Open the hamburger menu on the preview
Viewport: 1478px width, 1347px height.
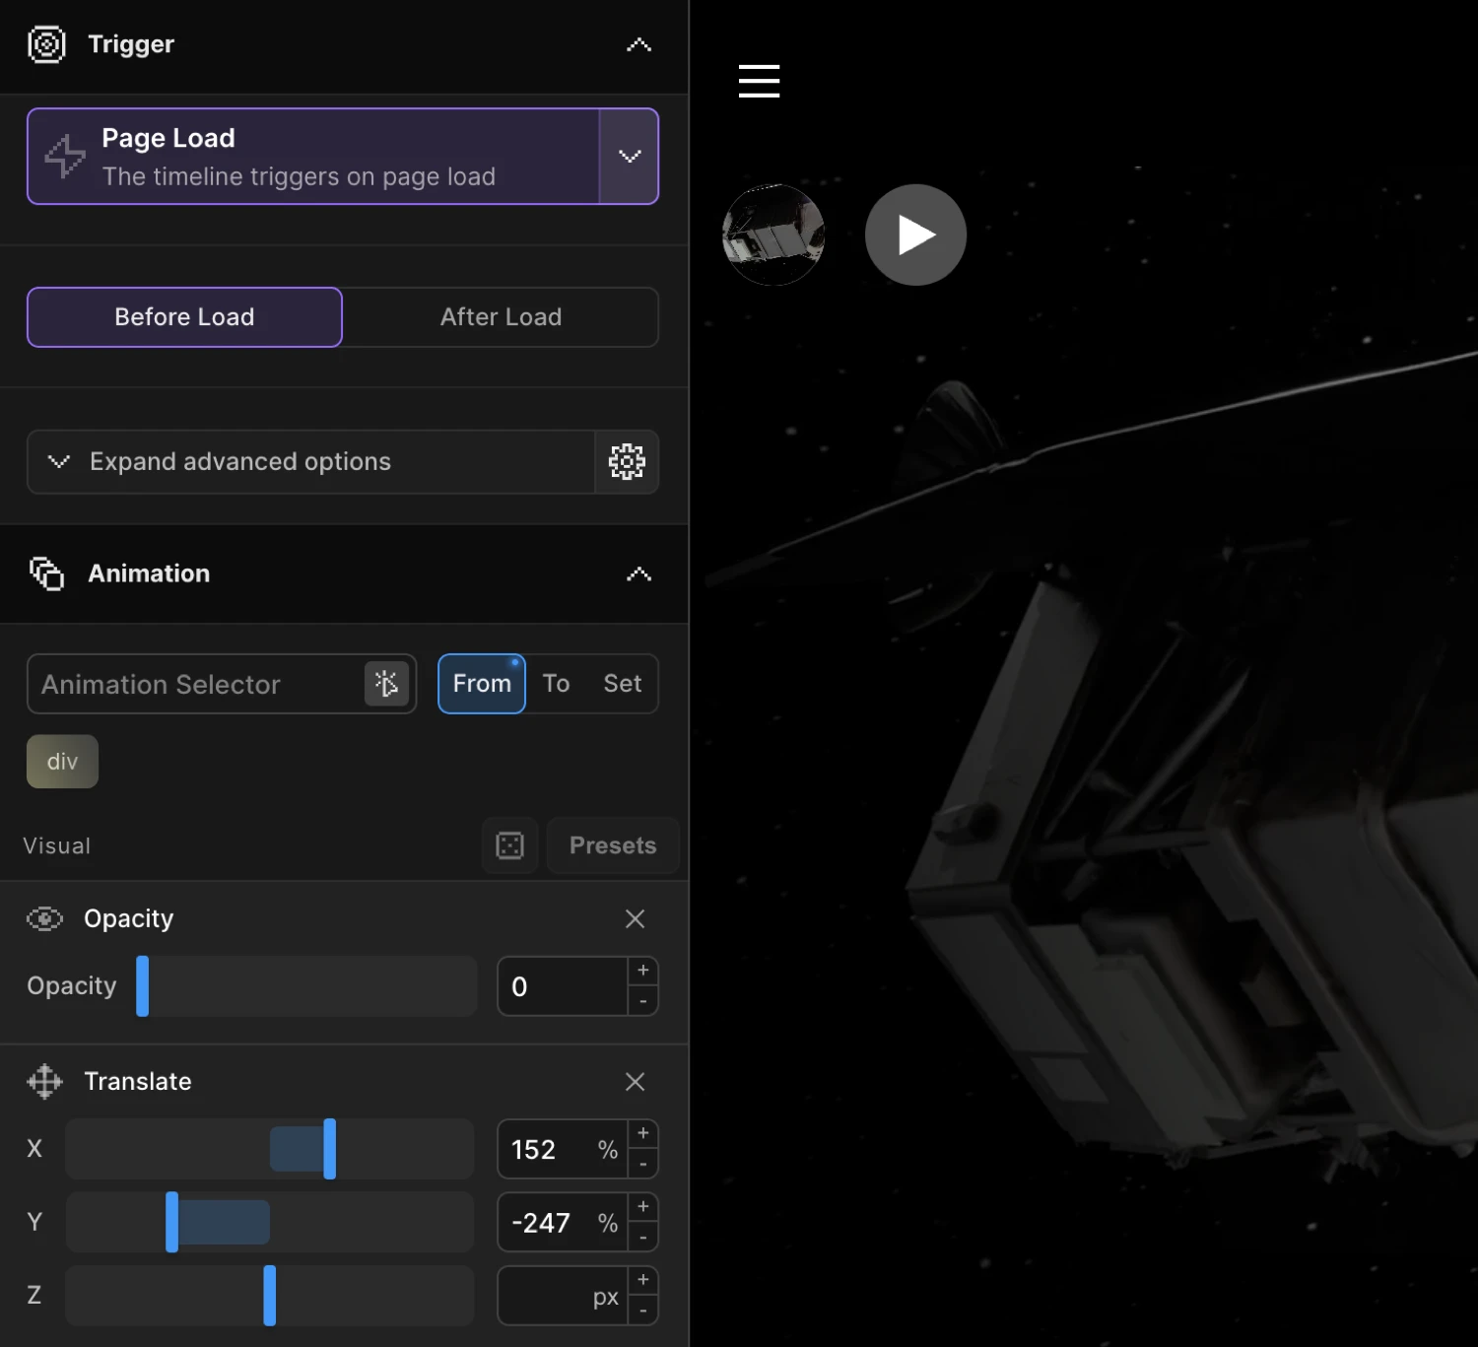[758, 82]
